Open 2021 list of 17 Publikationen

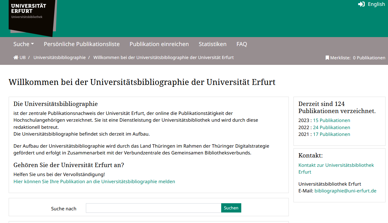[x=331, y=134]
